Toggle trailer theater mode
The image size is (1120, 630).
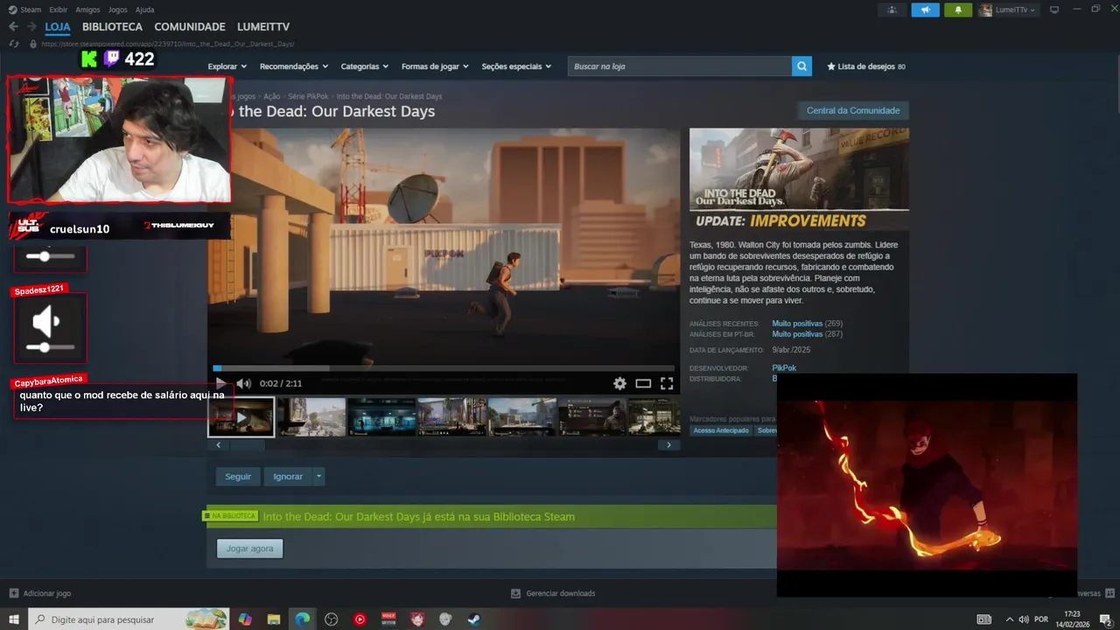pyautogui.click(x=643, y=383)
